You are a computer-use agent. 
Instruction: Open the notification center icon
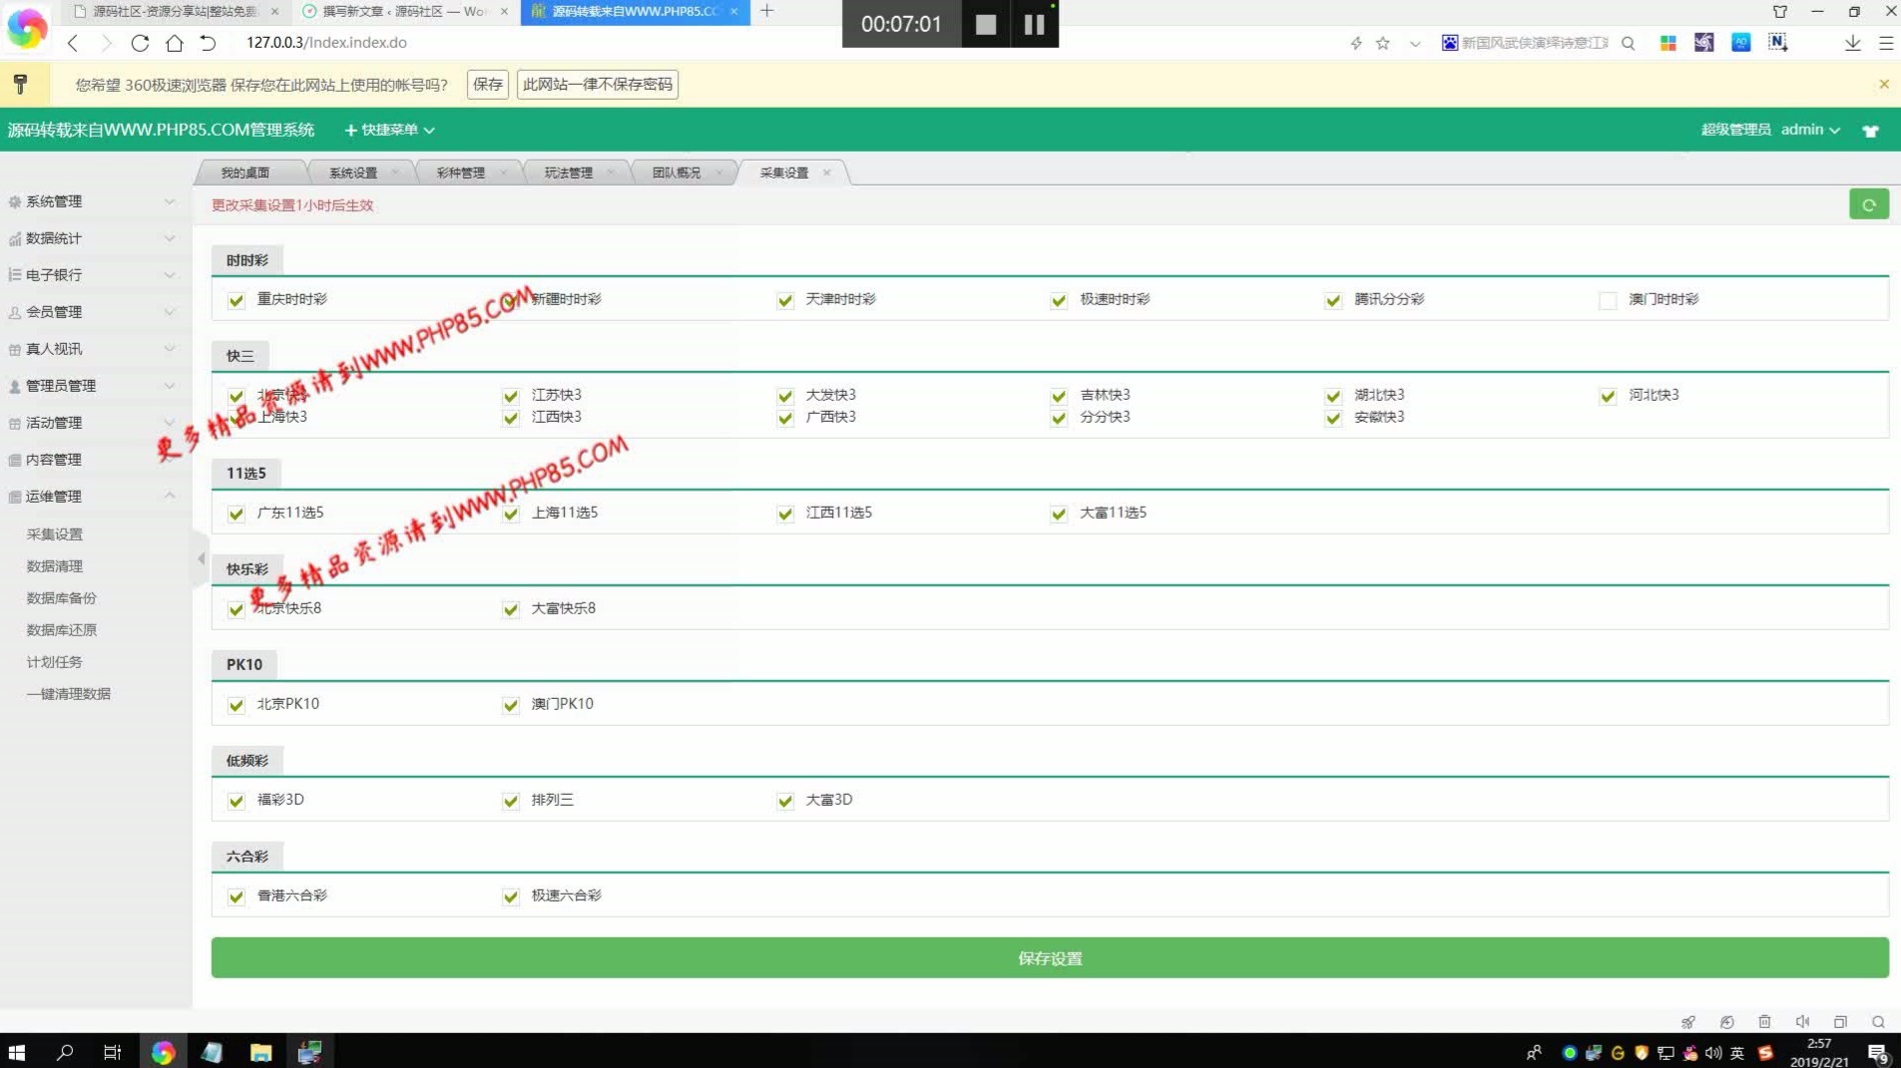click(1877, 1053)
